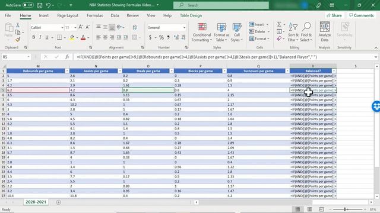Click the Save icon in title bar
Image resolution: width=380 pixels, height=213 pixels.
tap(40, 5)
